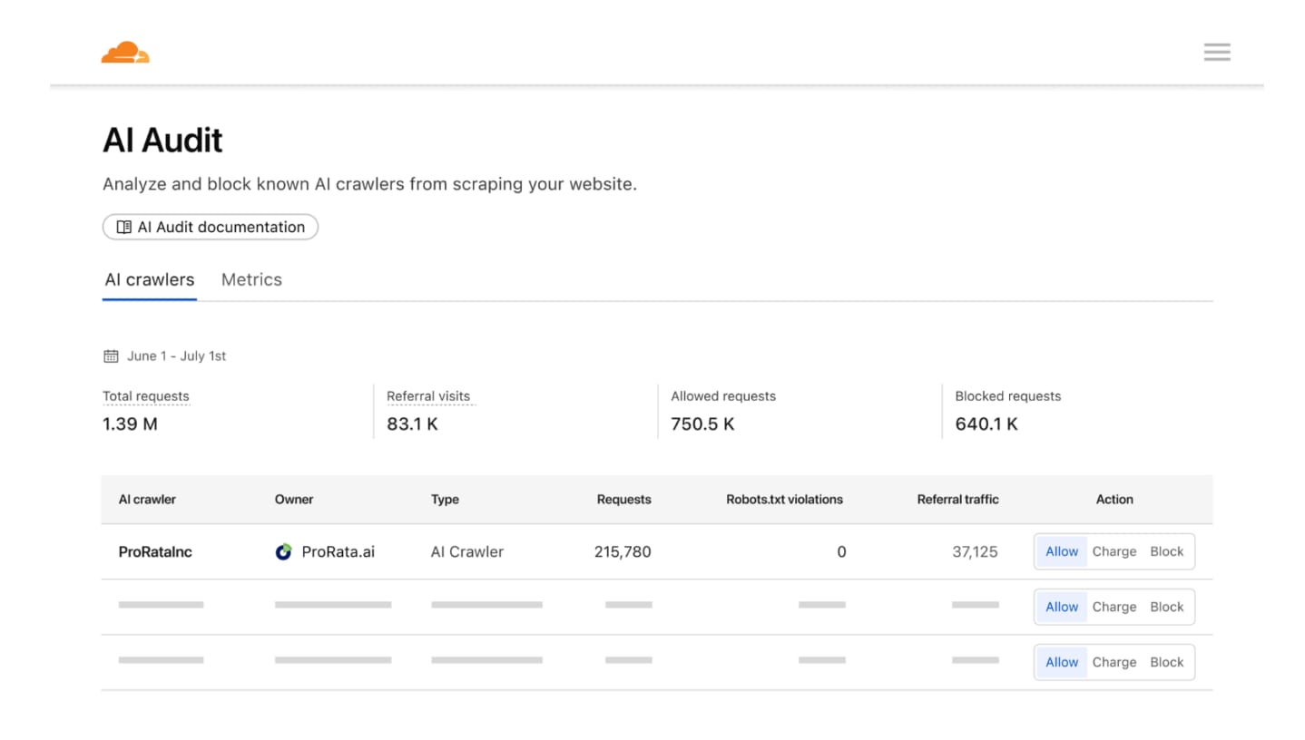Allow the ProRataInc crawler
This screenshot has width=1305, height=740.
point(1061,550)
